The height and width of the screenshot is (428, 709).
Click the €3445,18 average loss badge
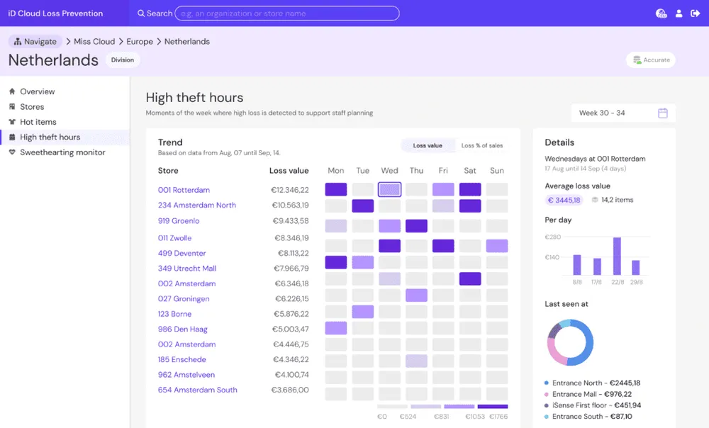click(564, 200)
